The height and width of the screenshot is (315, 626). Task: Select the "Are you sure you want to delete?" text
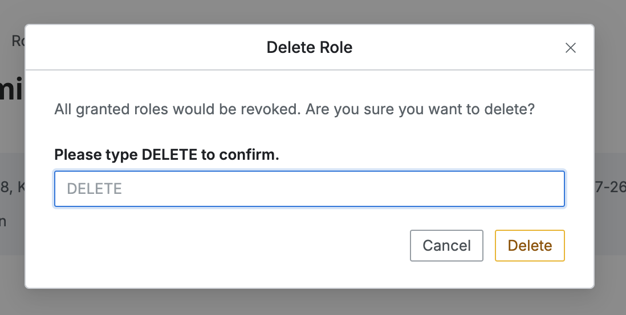click(420, 109)
